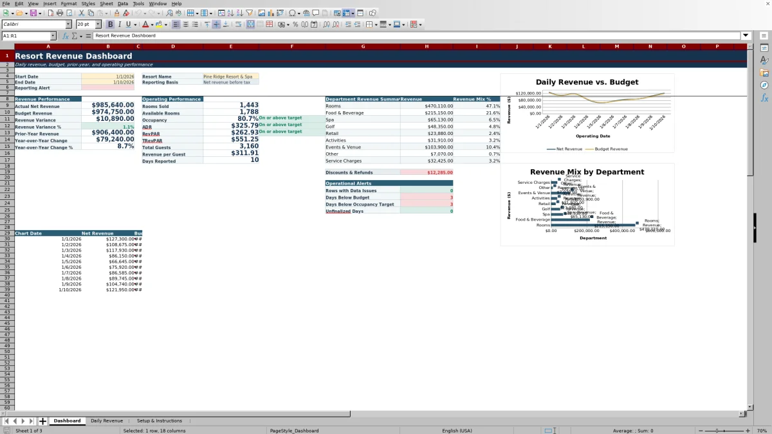Click the Clear Direct Formatting icon
The width and height of the screenshot is (772, 434).
(x=126, y=13)
